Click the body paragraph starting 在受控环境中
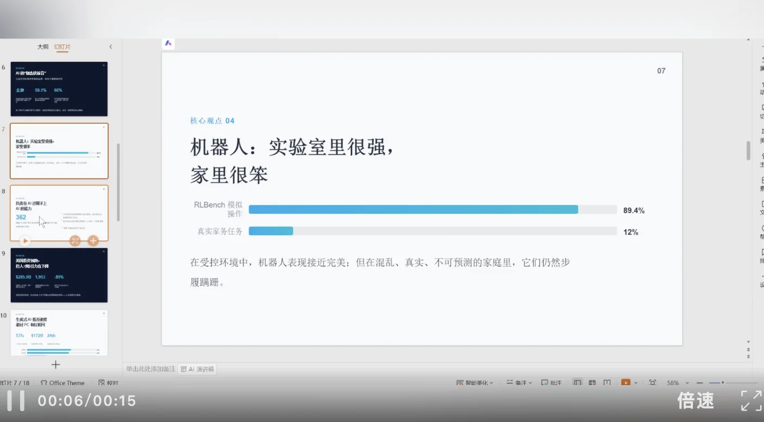The image size is (764, 422). [380, 272]
